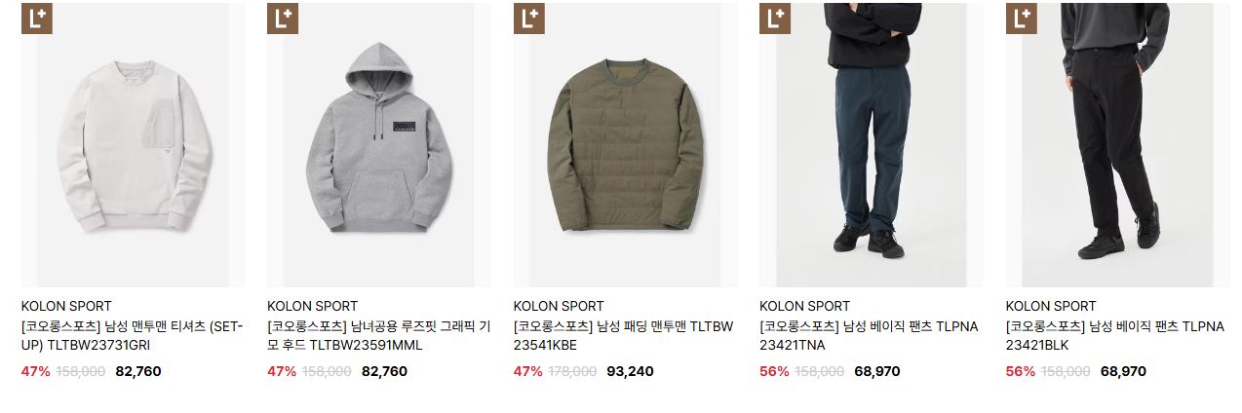Image resolution: width=1242 pixels, height=413 pixels.
Task: Click KOLON SPORT brand above hoodie title
Action: 313,306
